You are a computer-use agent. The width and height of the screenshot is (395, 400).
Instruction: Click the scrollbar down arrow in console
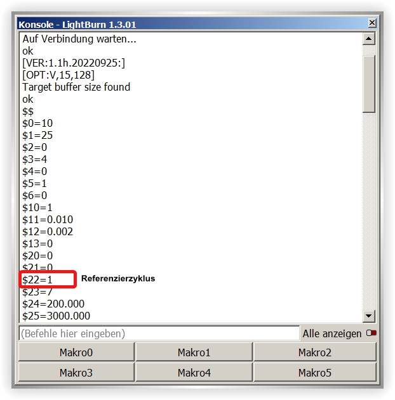tap(368, 316)
